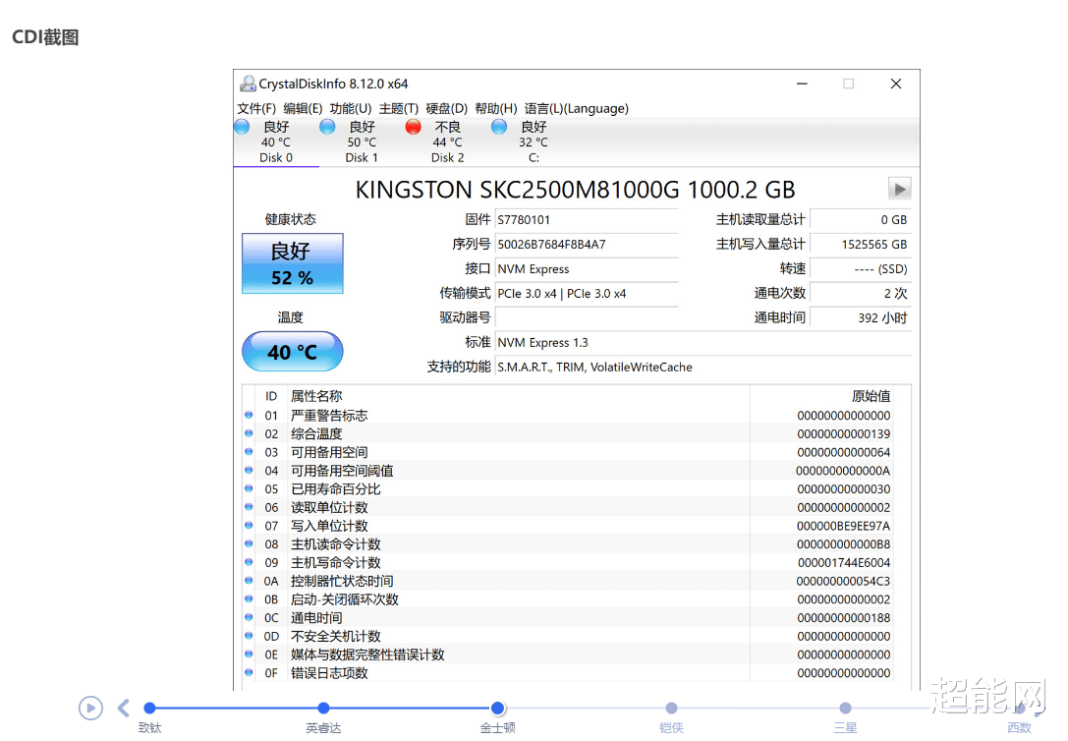Image resolution: width=1068 pixels, height=741 pixels.
Task: Play the brand carousel with play button
Action: [90, 709]
